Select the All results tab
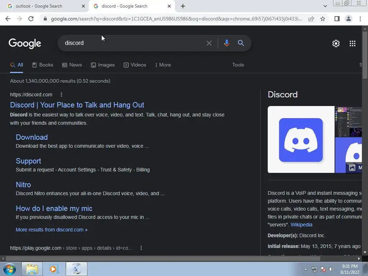Image resolution: width=368 pixels, height=276 pixels. [17, 65]
